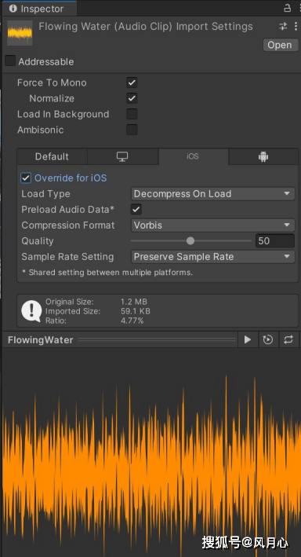Click the Flowing Water audio clip thumbnail
This screenshot has width=301, height=557.
(x=20, y=33)
